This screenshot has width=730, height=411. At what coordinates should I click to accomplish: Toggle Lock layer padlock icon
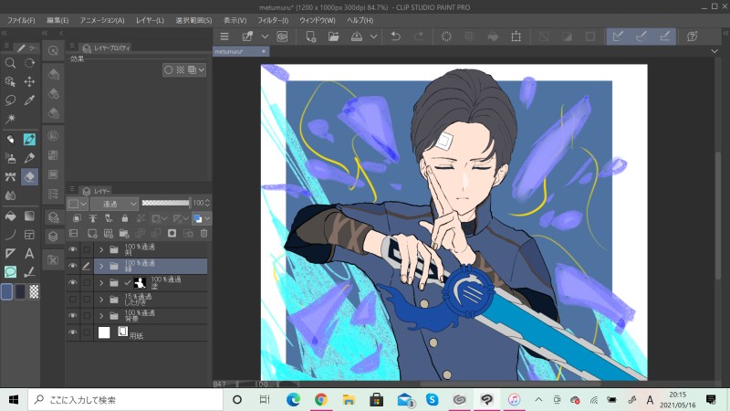(x=125, y=218)
